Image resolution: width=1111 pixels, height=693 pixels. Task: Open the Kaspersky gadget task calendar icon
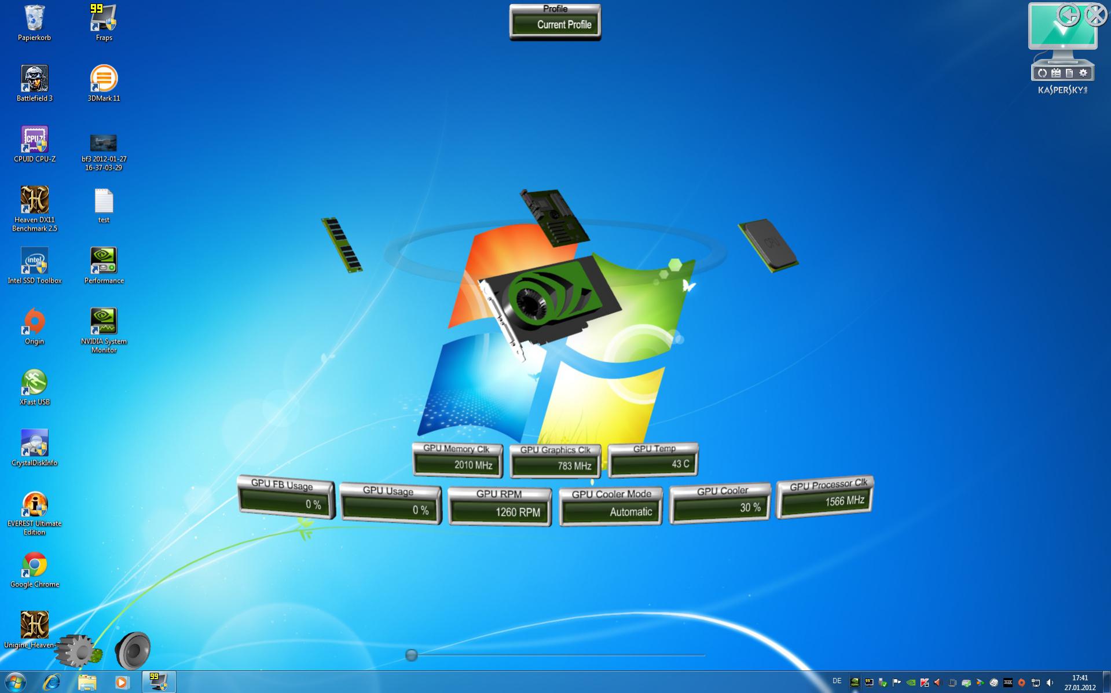1056,73
